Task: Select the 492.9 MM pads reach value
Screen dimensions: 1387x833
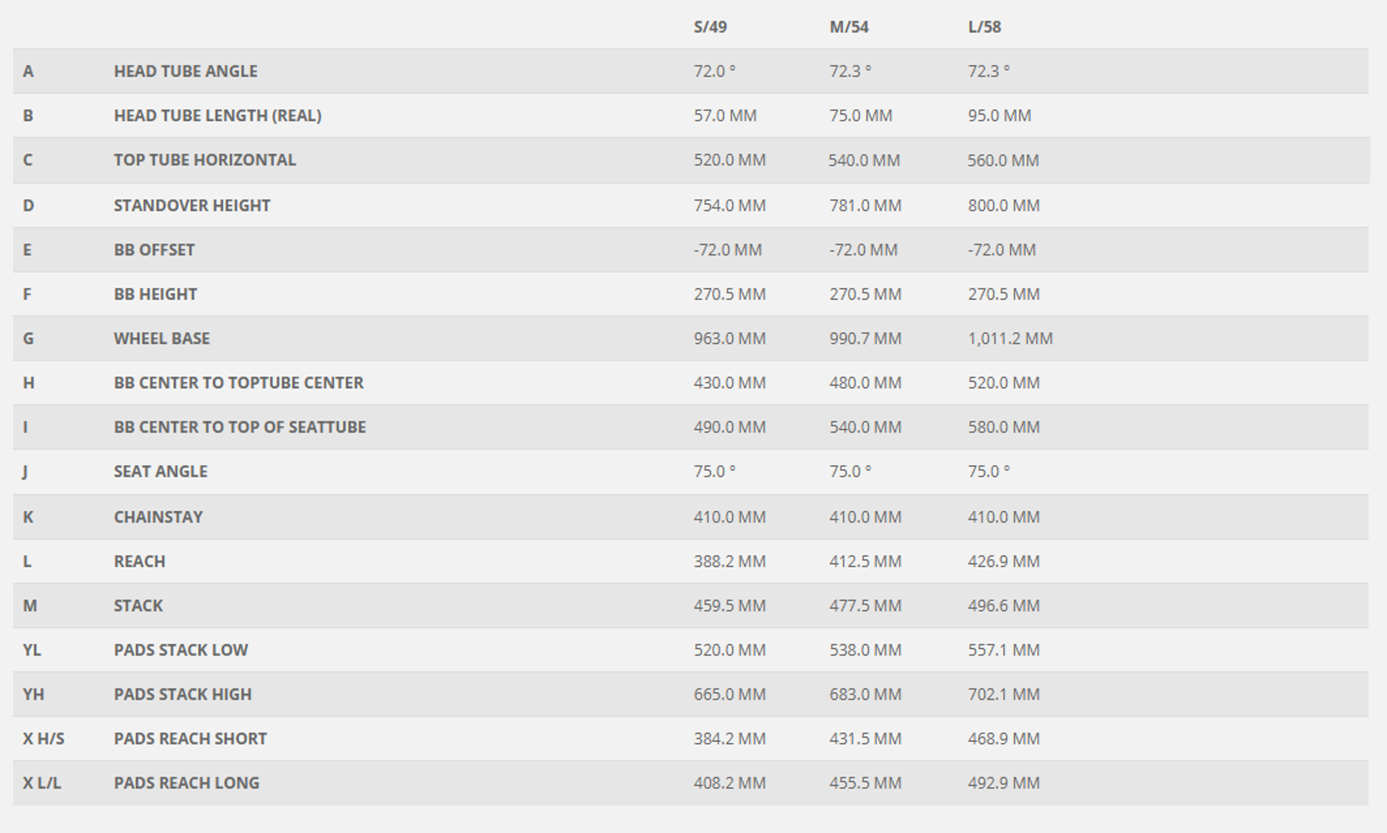Action: 1003,783
